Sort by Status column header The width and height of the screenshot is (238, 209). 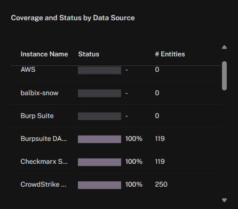(89, 54)
